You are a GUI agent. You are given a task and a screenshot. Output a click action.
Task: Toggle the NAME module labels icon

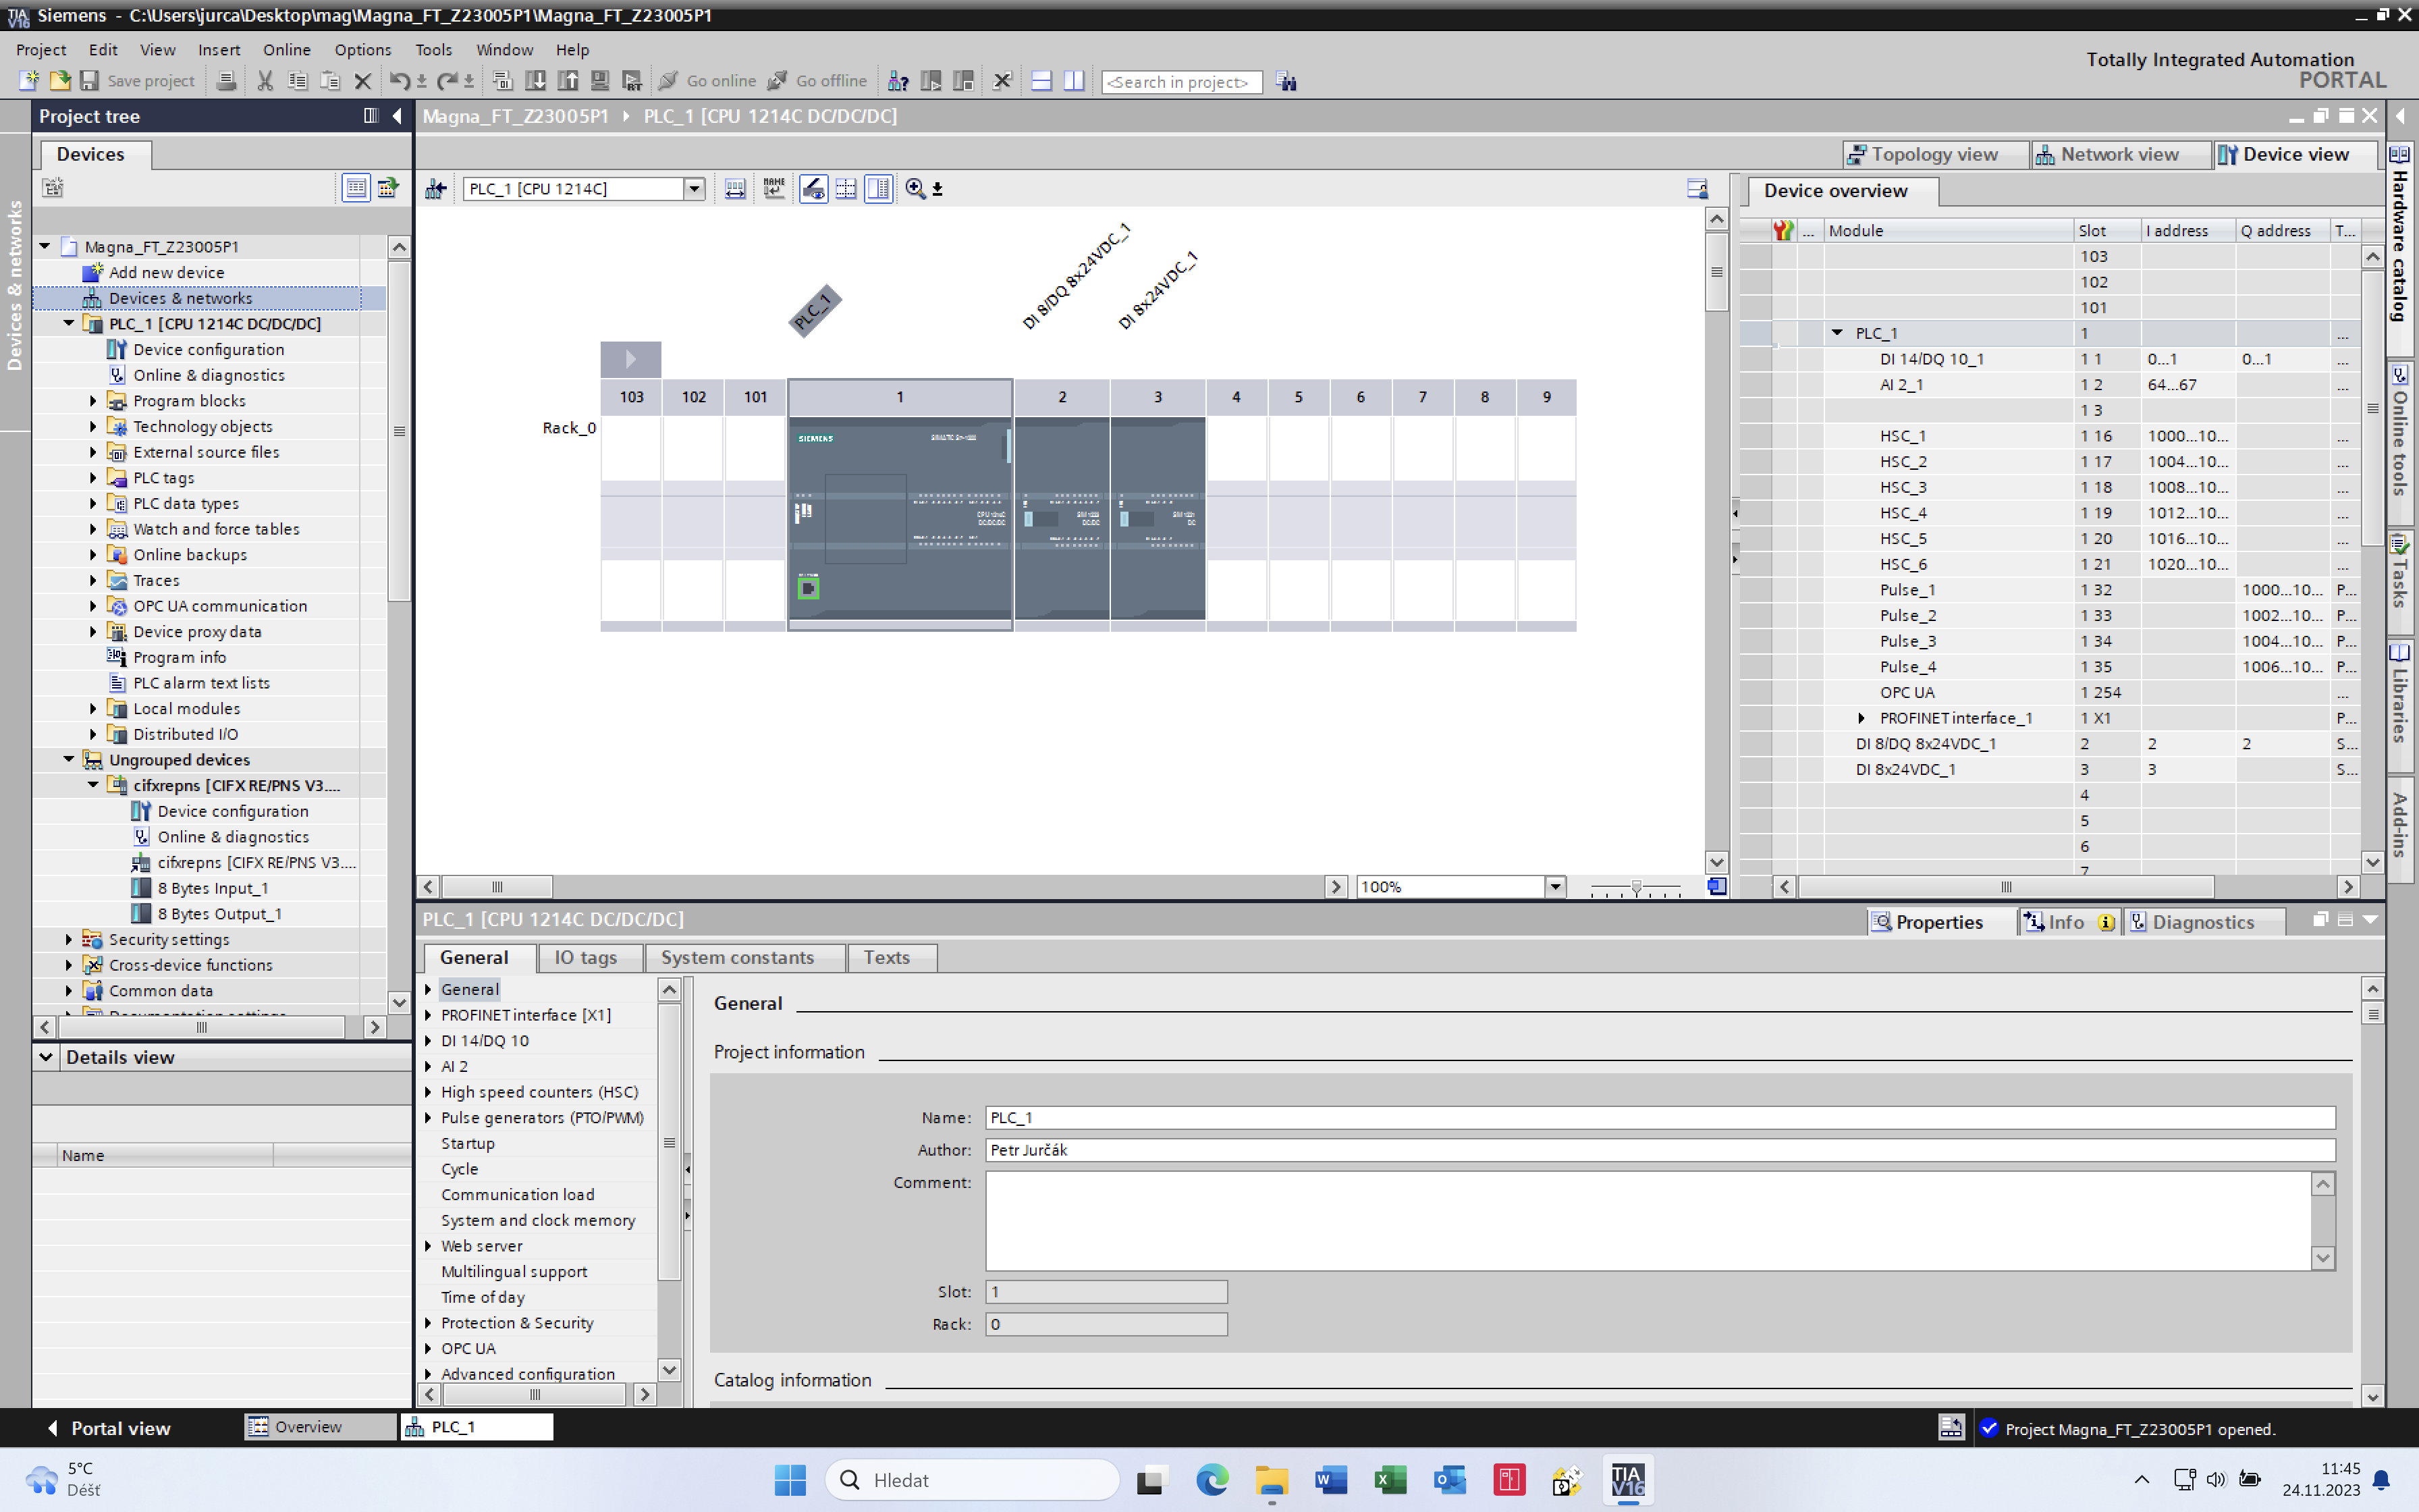pos(773,189)
